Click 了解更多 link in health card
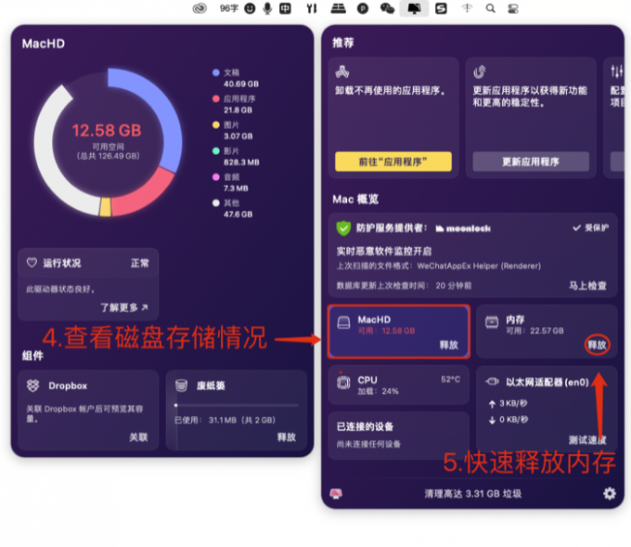 click(124, 307)
